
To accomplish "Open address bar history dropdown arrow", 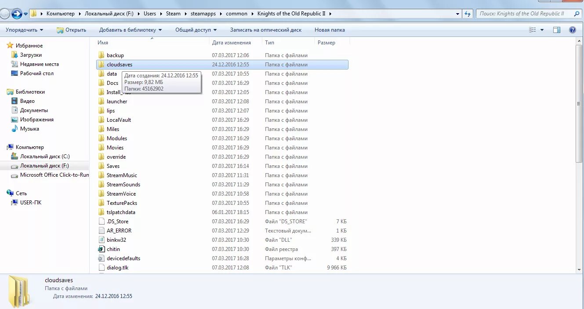I will tap(458, 14).
